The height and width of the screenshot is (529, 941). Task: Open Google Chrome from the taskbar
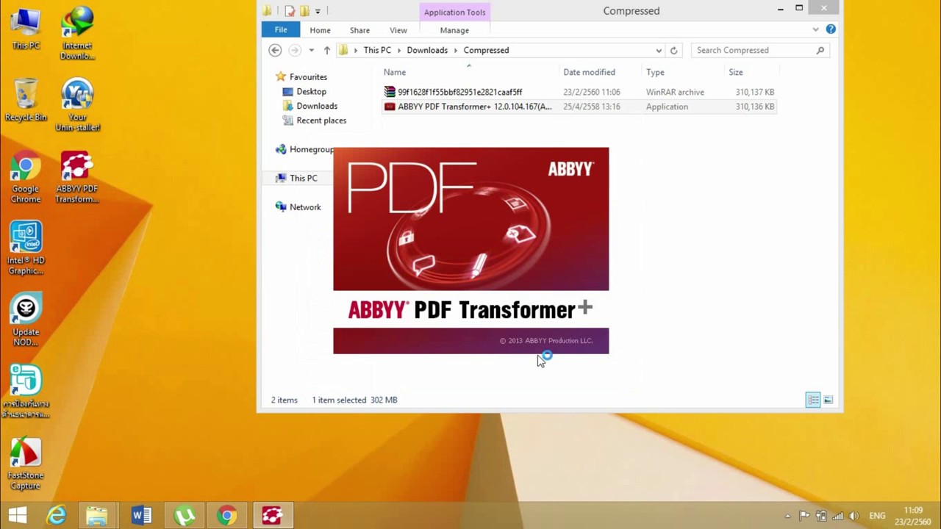tap(227, 516)
